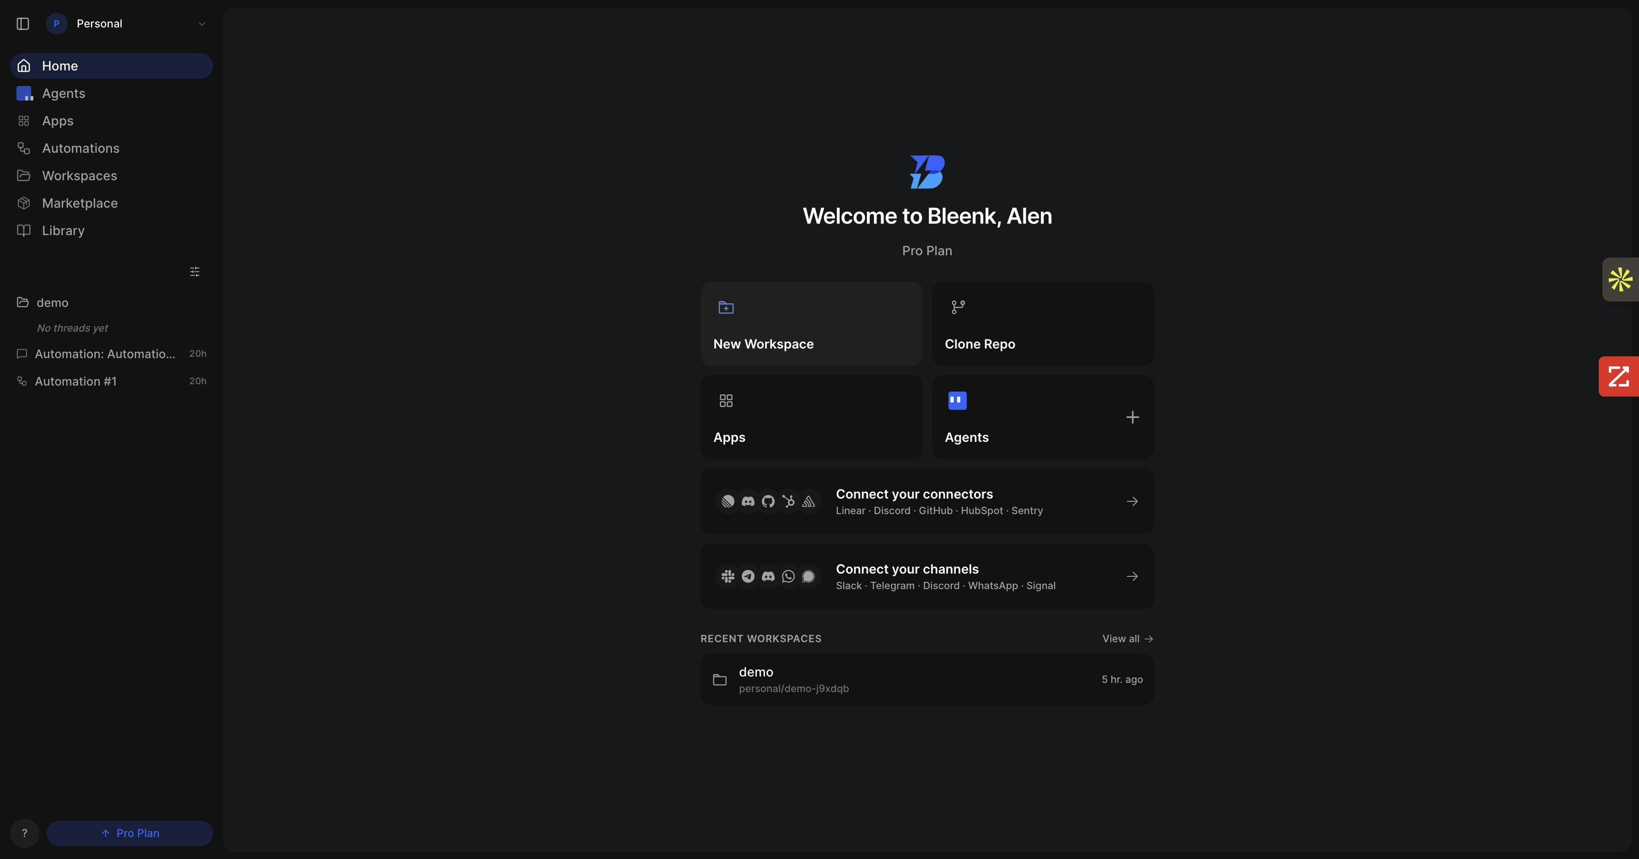This screenshot has width=1639, height=859.
Task: Click the Sentry connector icon
Action: point(809,501)
